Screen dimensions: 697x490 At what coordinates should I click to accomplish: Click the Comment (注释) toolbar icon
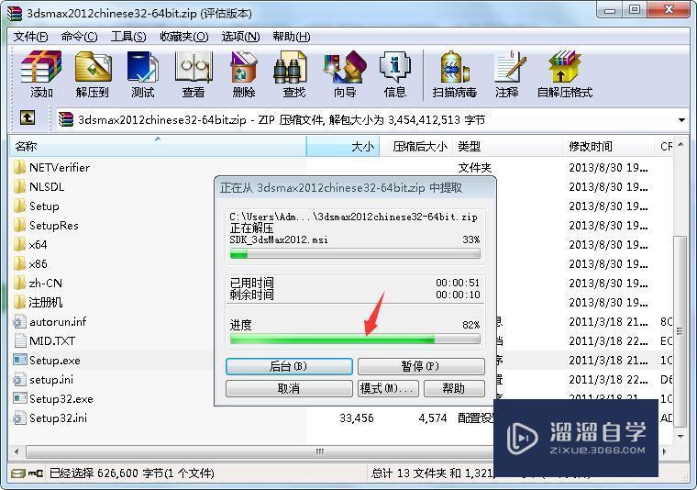pyautogui.click(x=509, y=67)
